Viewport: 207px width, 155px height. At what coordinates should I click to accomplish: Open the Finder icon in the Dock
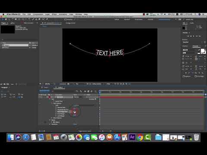point(11,137)
